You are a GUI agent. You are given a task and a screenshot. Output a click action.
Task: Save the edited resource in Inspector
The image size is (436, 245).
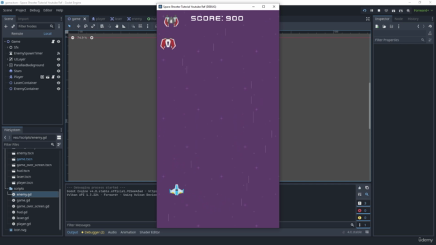point(391,27)
